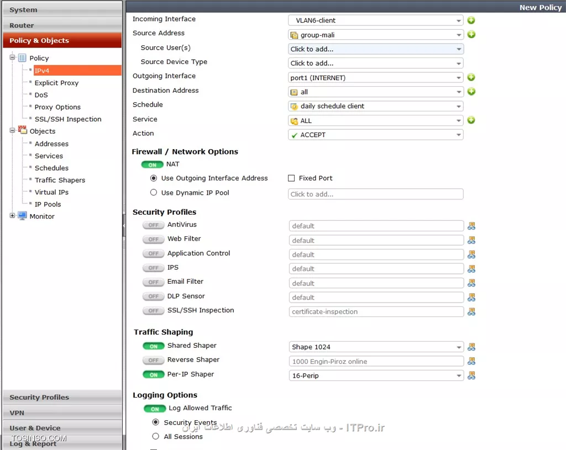This screenshot has height=450, width=566.
Task: Open the User & Device section
Action: [x=62, y=428]
